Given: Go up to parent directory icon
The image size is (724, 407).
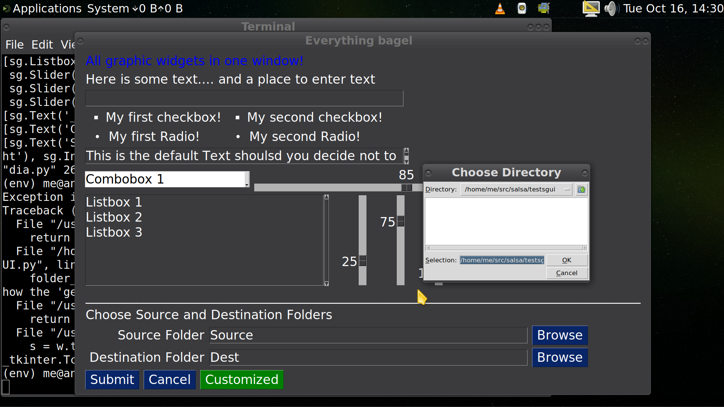Looking at the screenshot, I should [x=581, y=190].
